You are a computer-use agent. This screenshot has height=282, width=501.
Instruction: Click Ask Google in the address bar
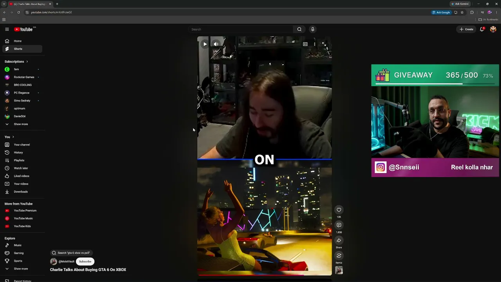[441, 12]
